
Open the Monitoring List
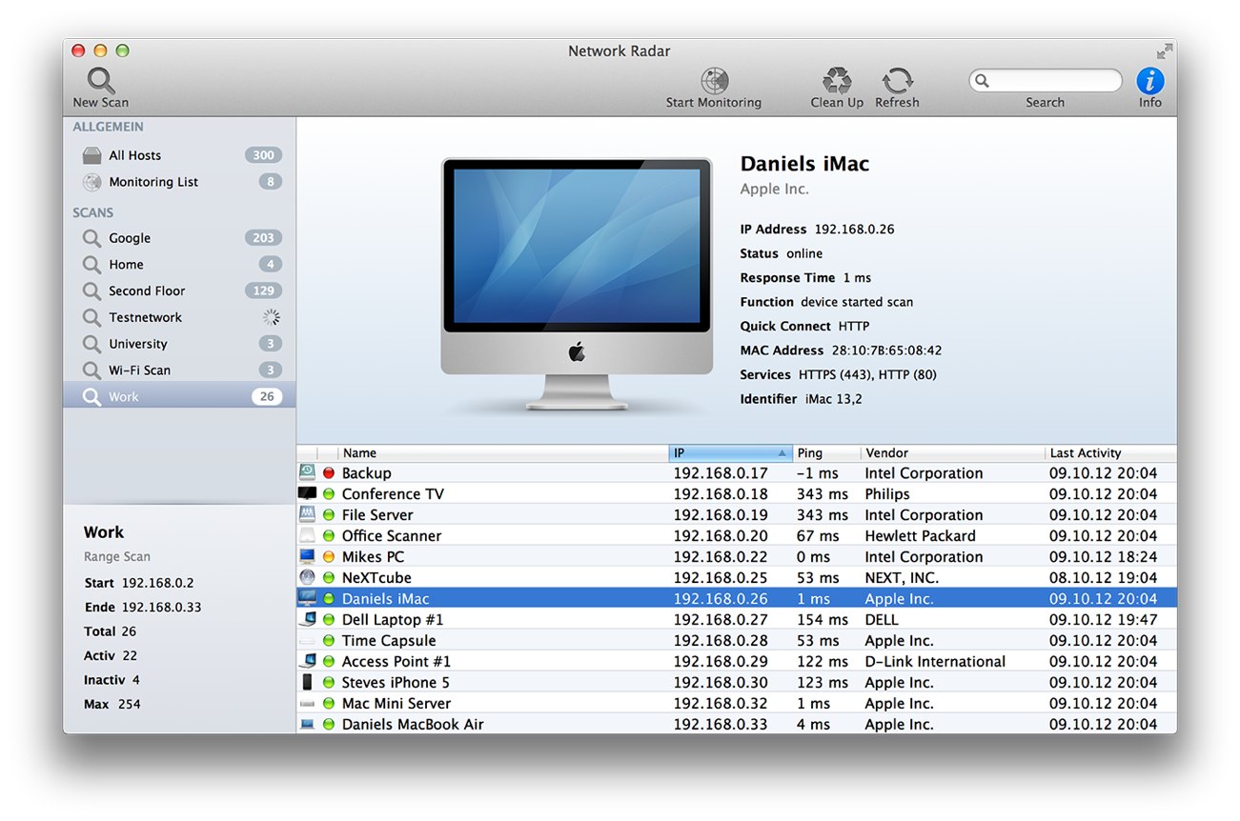(x=152, y=182)
